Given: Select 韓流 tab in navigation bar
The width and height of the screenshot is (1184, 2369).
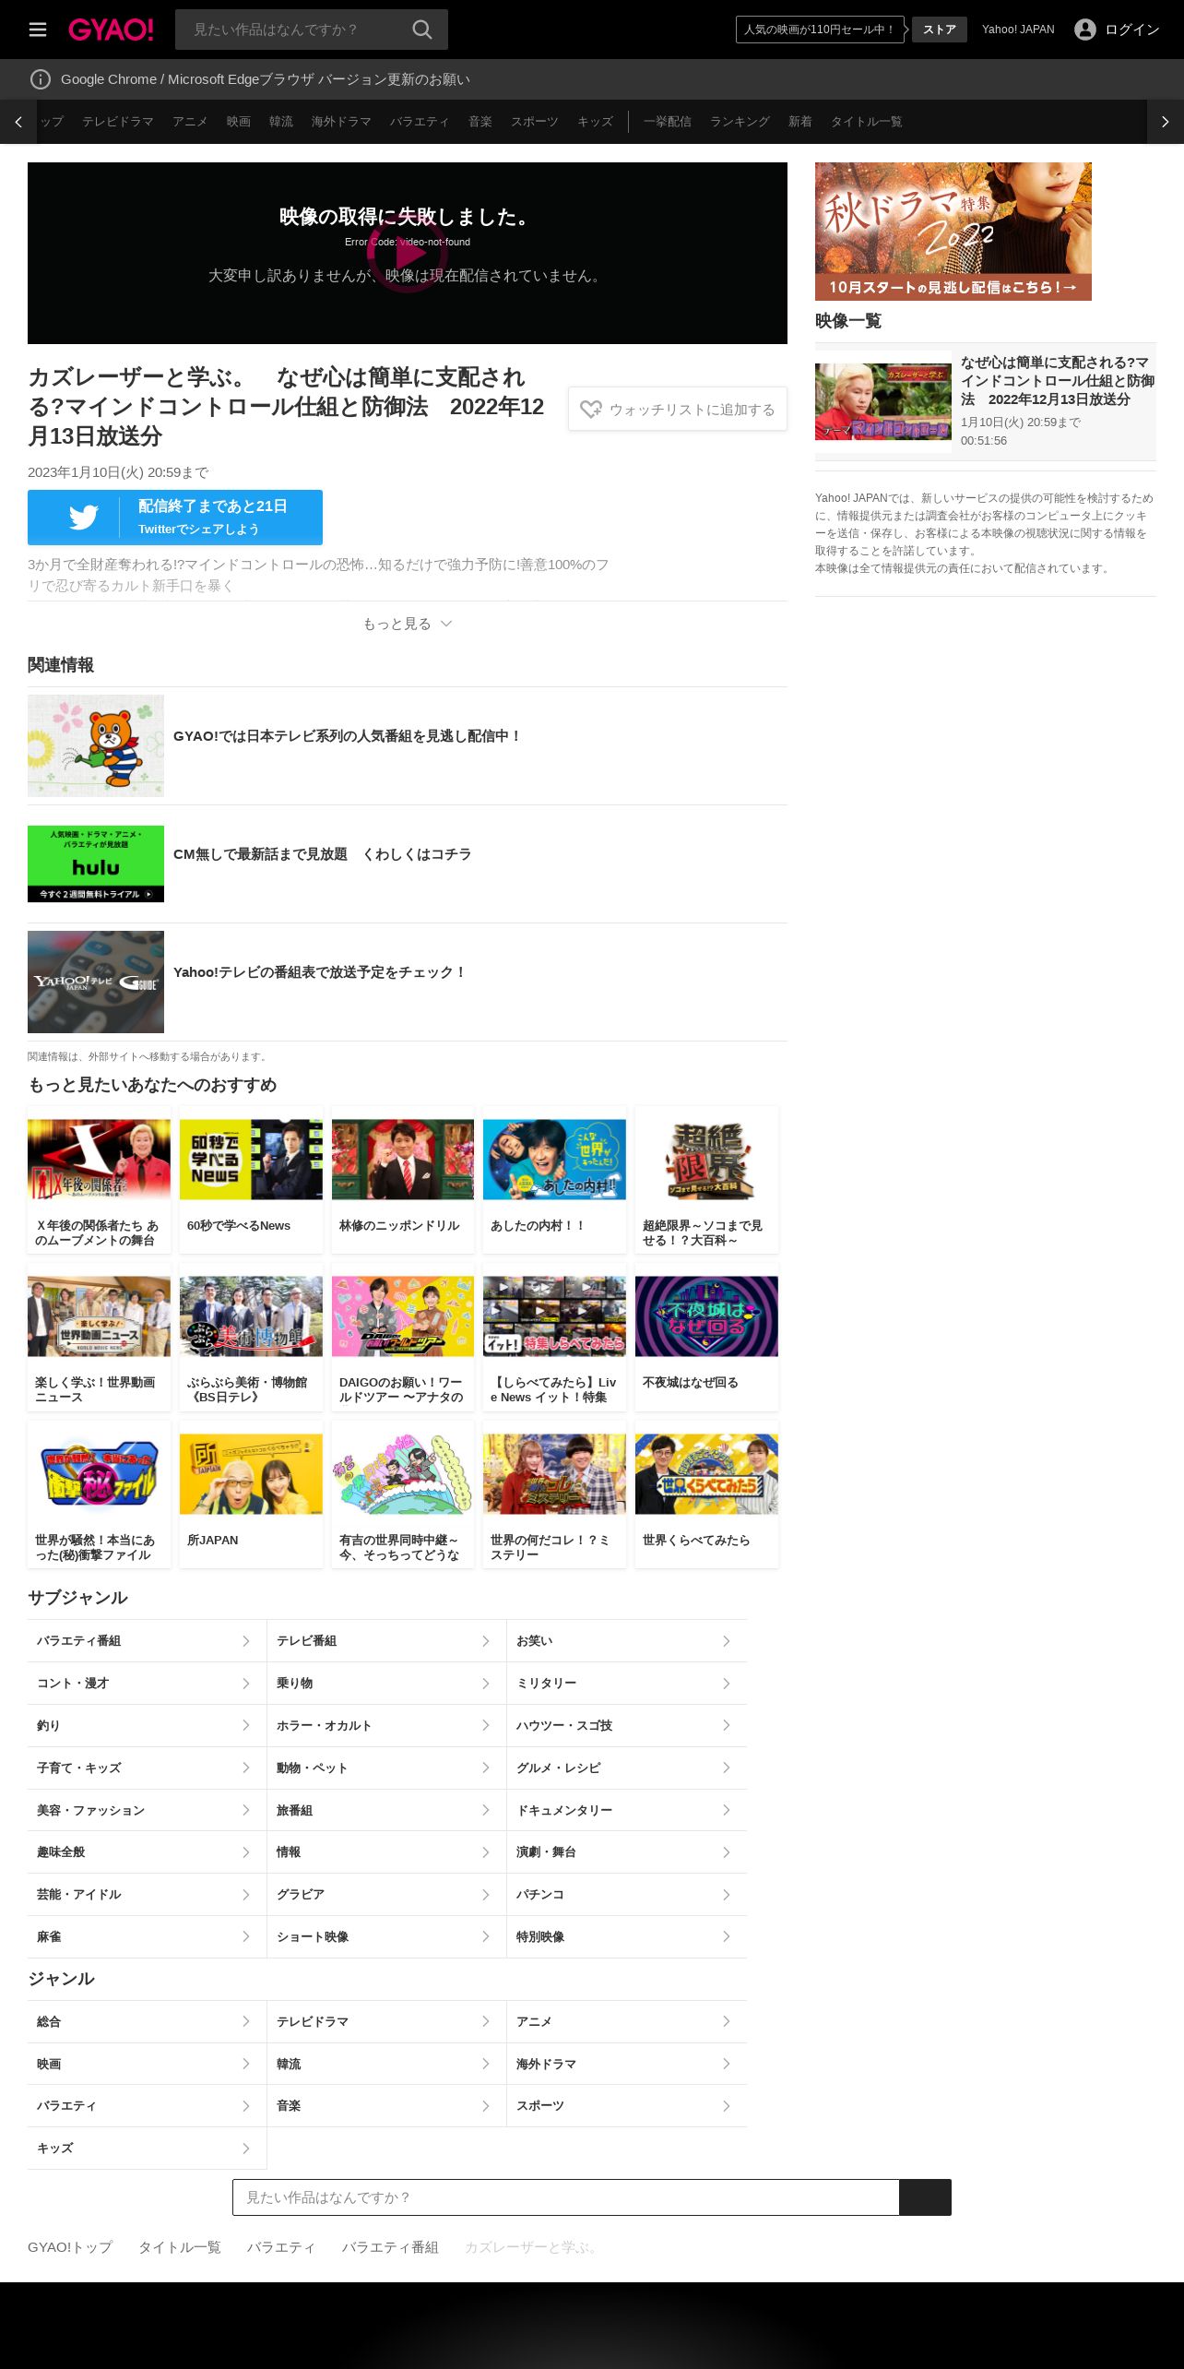Looking at the screenshot, I should (281, 122).
